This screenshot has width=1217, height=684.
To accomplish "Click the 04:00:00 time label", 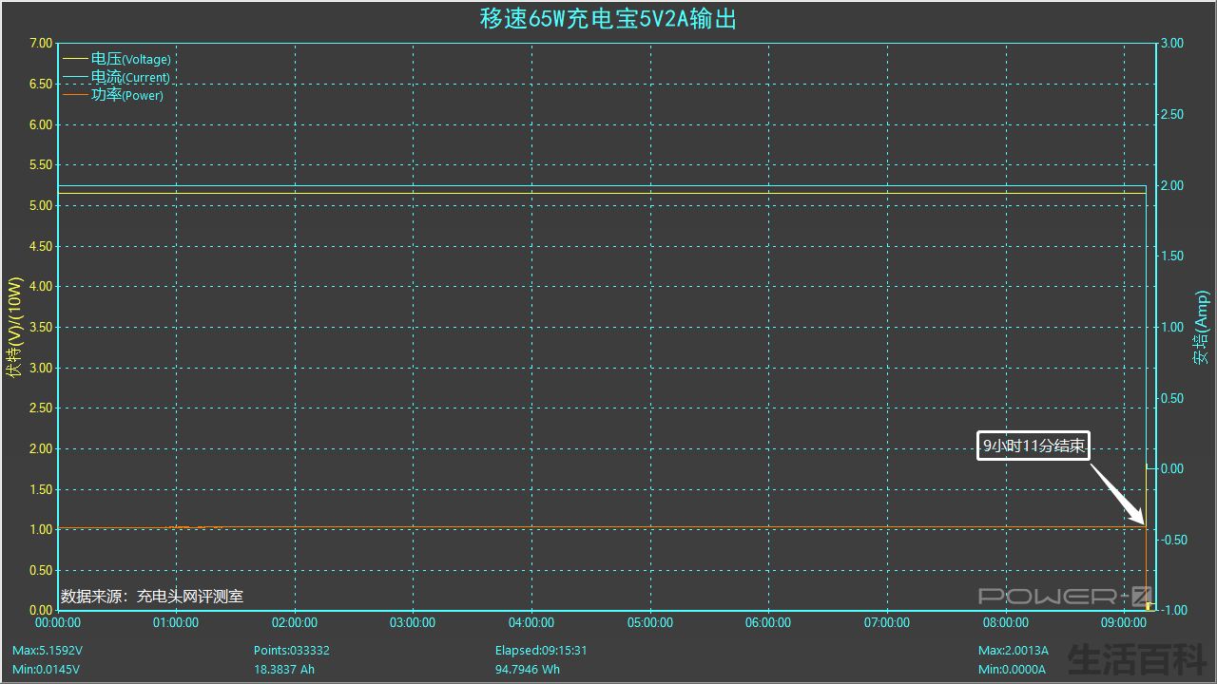I will point(531,623).
